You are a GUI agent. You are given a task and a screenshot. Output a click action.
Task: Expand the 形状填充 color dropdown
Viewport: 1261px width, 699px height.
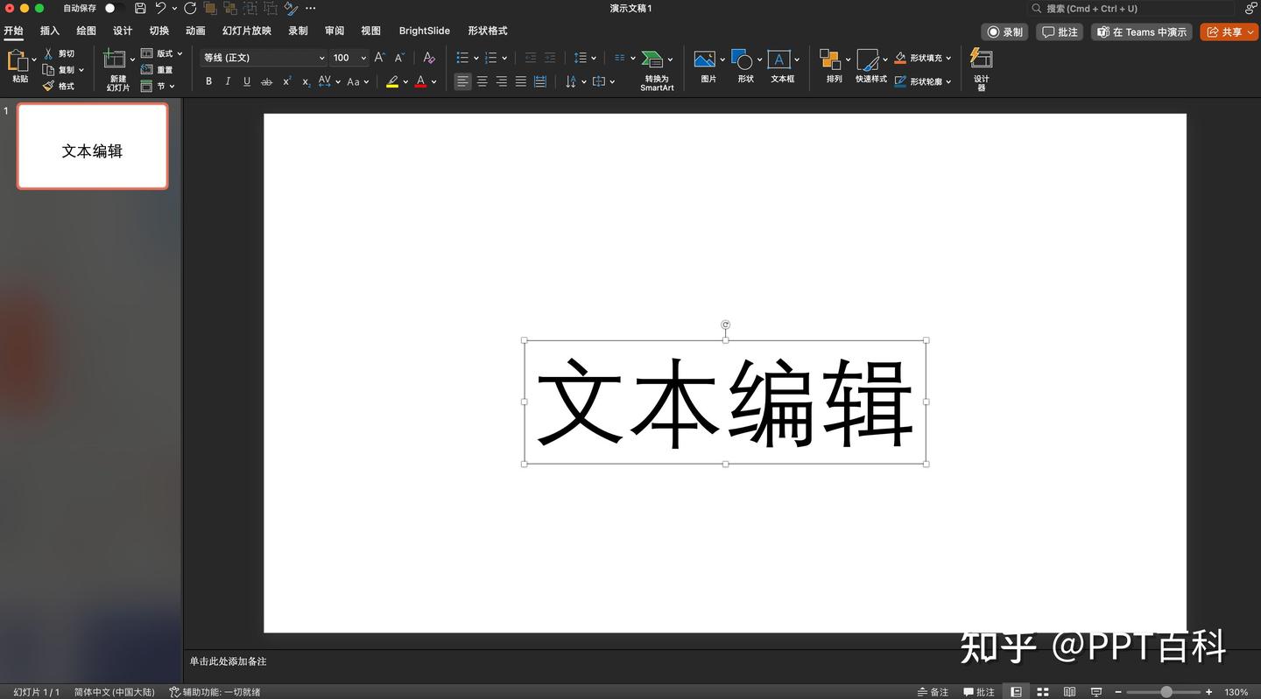pyautogui.click(x=948, y=58)
